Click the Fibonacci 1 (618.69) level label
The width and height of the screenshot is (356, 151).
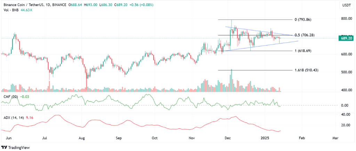[x=303, y=51]
